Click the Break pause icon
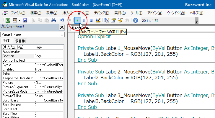The image size is (215, 118). [84, 21]
